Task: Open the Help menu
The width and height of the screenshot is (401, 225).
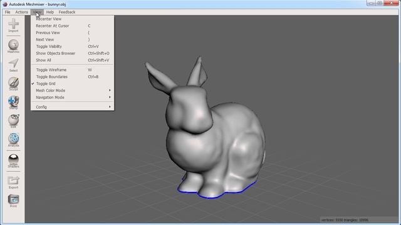Action: click(x=50, y=12)
